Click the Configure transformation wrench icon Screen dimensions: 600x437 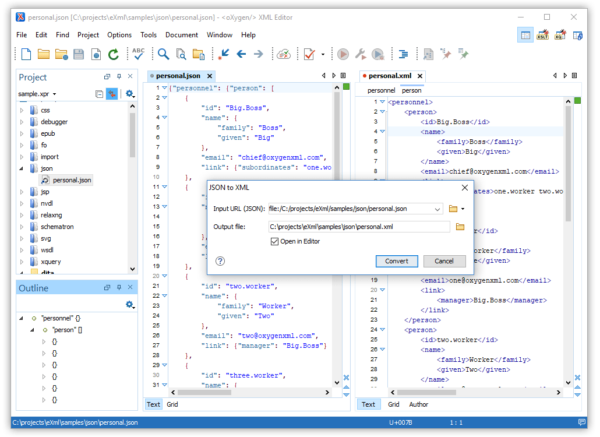coord(361,54)
